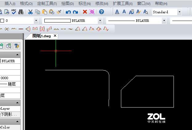The width and height of the screenshot is (192, 130).
Task: Open the 格式(O) menu
Action: pos(26,4)
